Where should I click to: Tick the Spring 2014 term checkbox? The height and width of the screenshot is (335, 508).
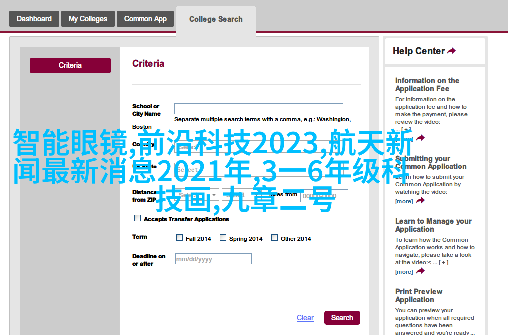point(223,238)
